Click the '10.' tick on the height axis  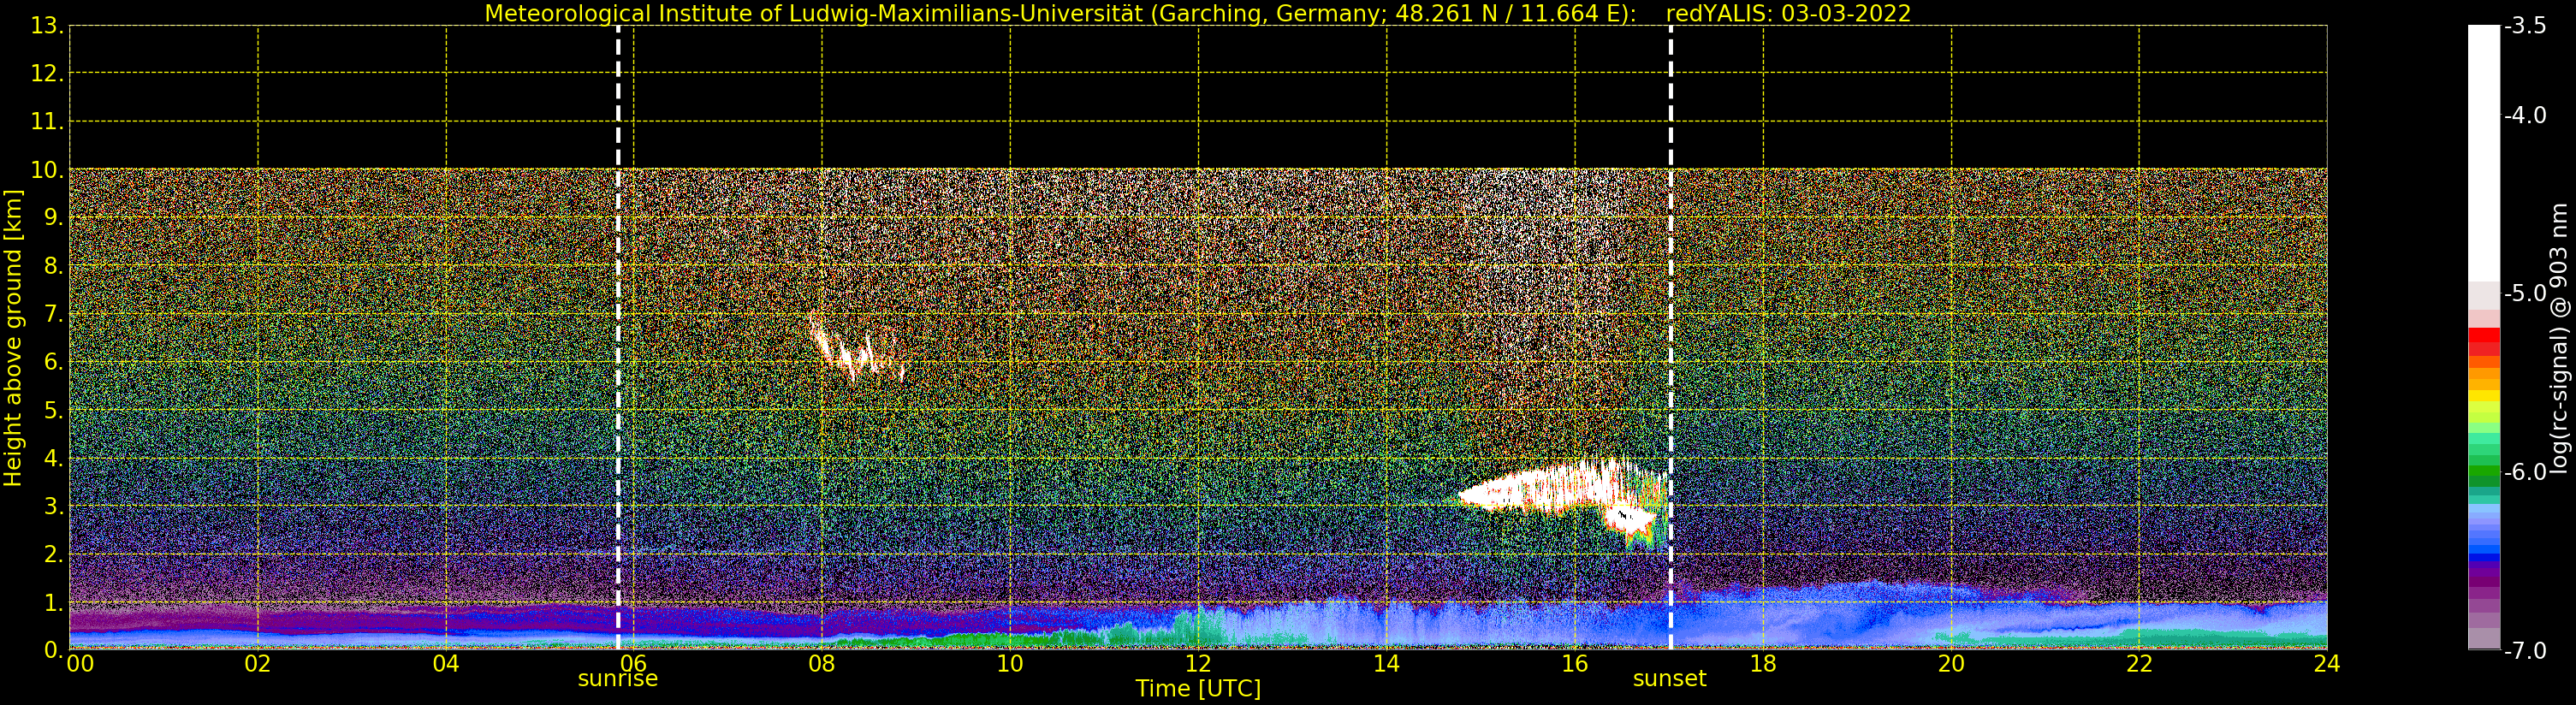(x=47, y=170)
